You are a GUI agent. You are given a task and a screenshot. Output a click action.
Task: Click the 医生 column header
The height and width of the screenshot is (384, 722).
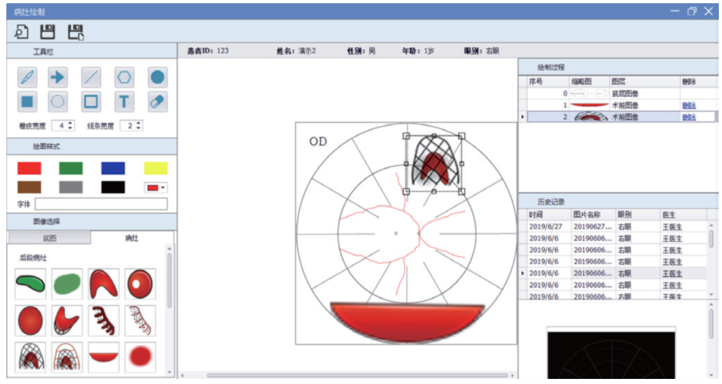683,214
